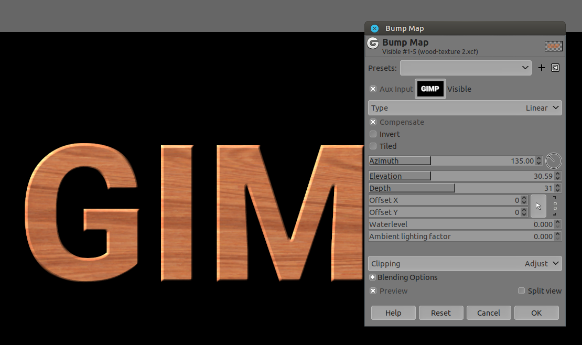Screen dimensions: 582x345
Task: Click the 'Visible' aux input label
Action: click(x=459, y=89)
